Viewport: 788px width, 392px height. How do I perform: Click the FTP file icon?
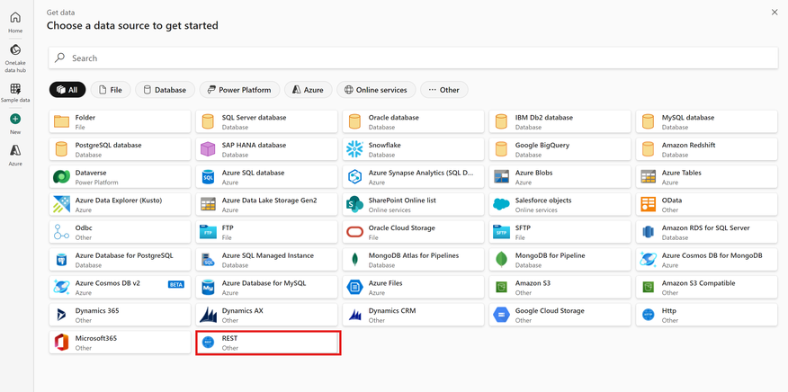point(208,232)
